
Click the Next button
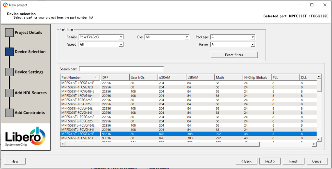coord(270,161)
